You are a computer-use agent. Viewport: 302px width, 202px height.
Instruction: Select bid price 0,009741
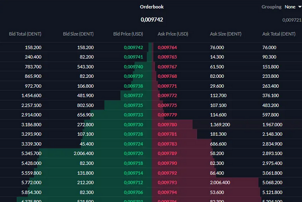point(133,57)
